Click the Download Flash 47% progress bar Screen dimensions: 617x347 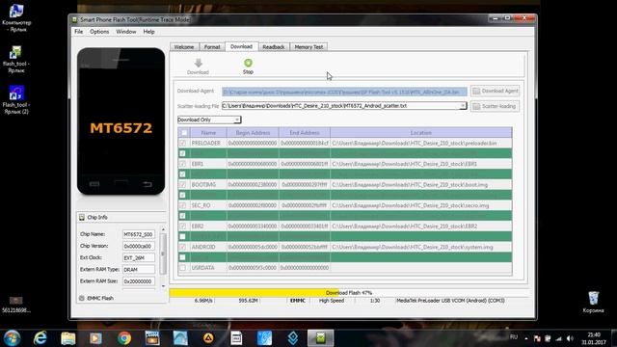tap(349, 293)
